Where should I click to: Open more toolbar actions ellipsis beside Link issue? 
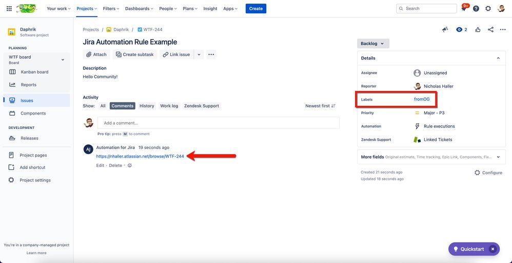[211, 54]
